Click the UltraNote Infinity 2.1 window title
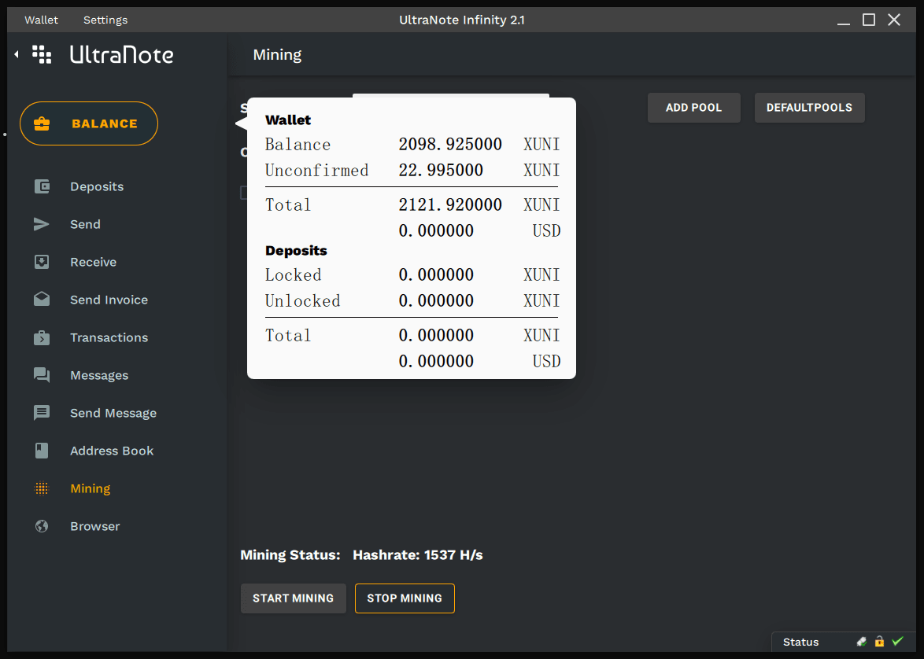The height and width of the screenshot is (659, 924). click(462, 20)
